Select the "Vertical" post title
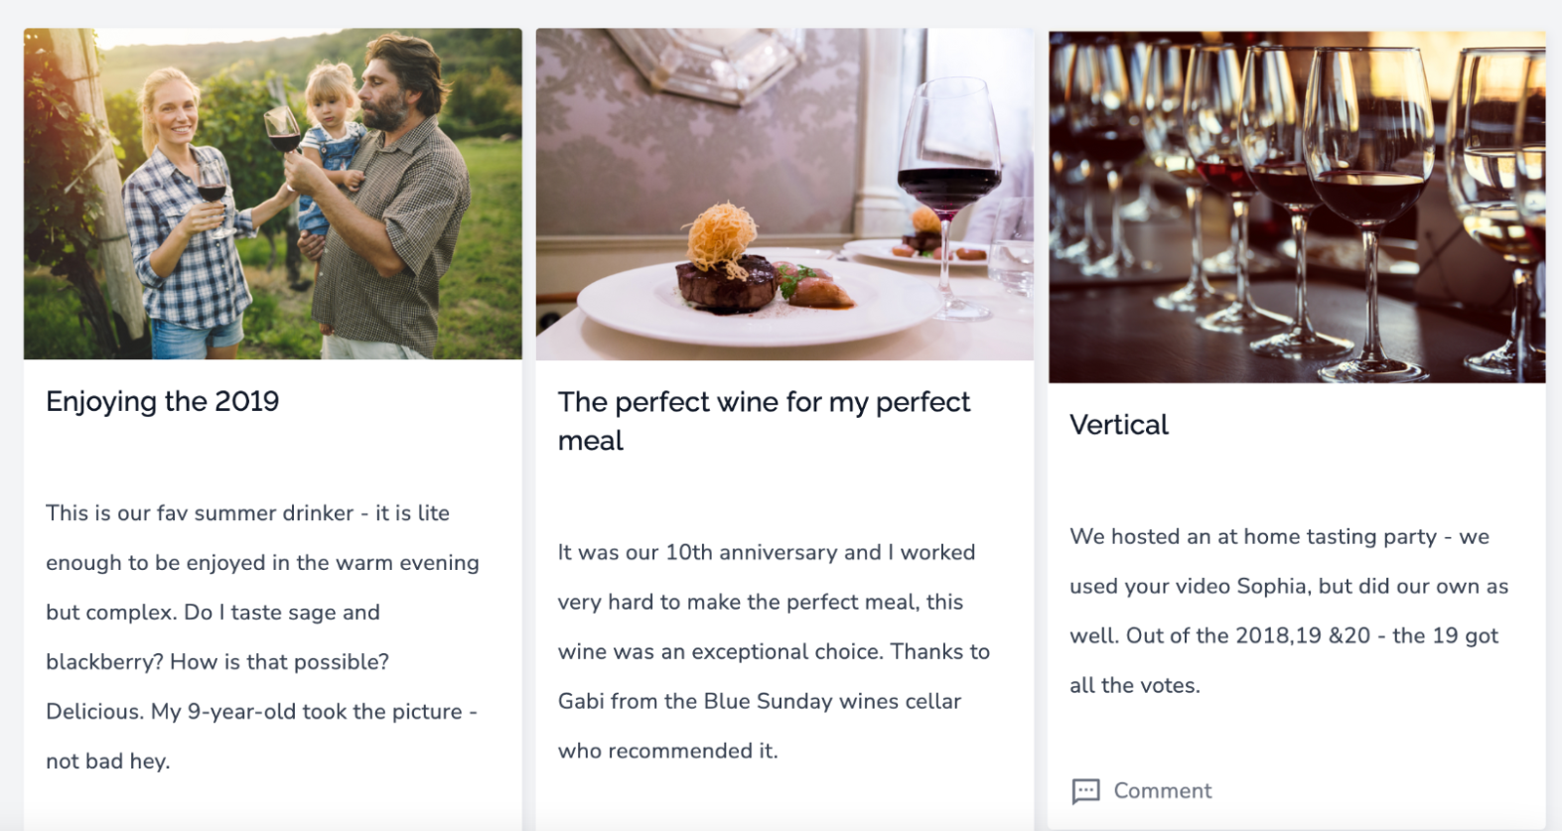The width and height of the screenshot is (1562, 831). (x=1119, y=425)
